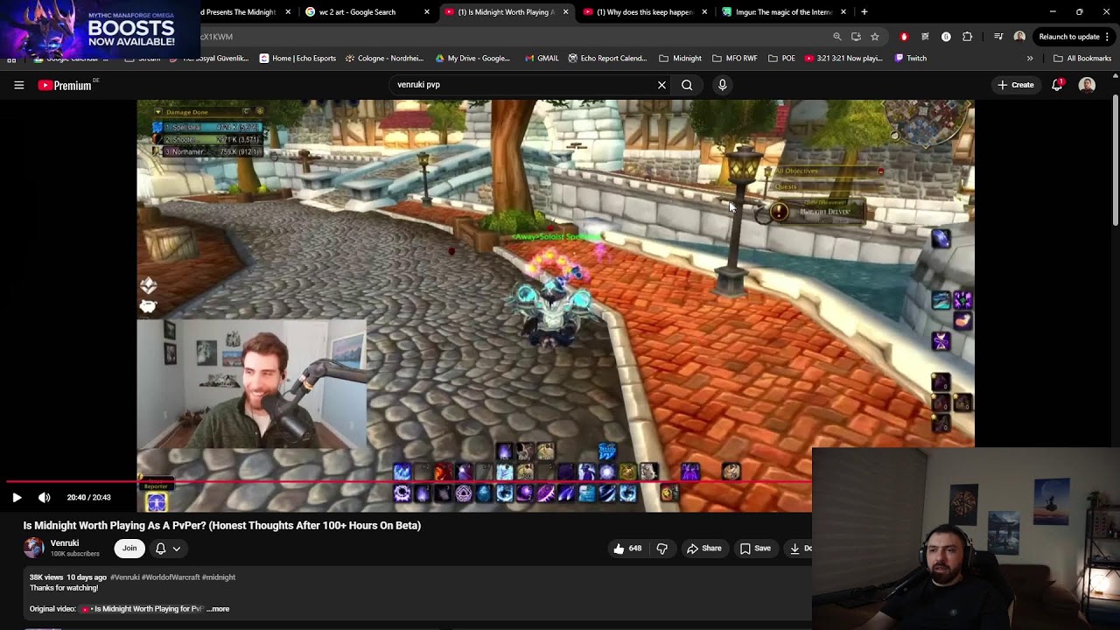
Task: Open the All Bookmarks folder
Action: tap(1082, 59)
